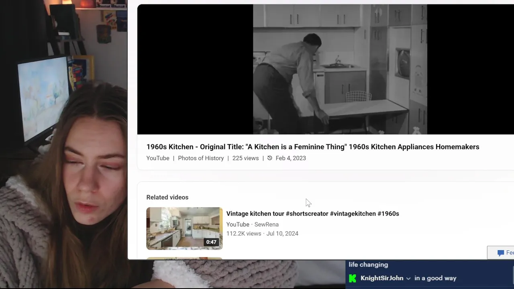Click the Feb 4, 2023 date text
Image resolution: width=514 pixels, height=289 pixels.
tap(291, 158)
